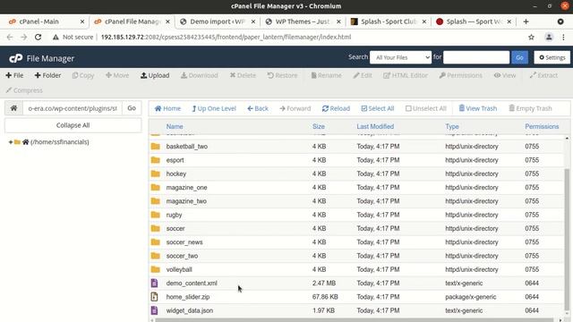Click the hockey folder icon
The height and width of the screenshot is (322, 573).
[155, 174]
